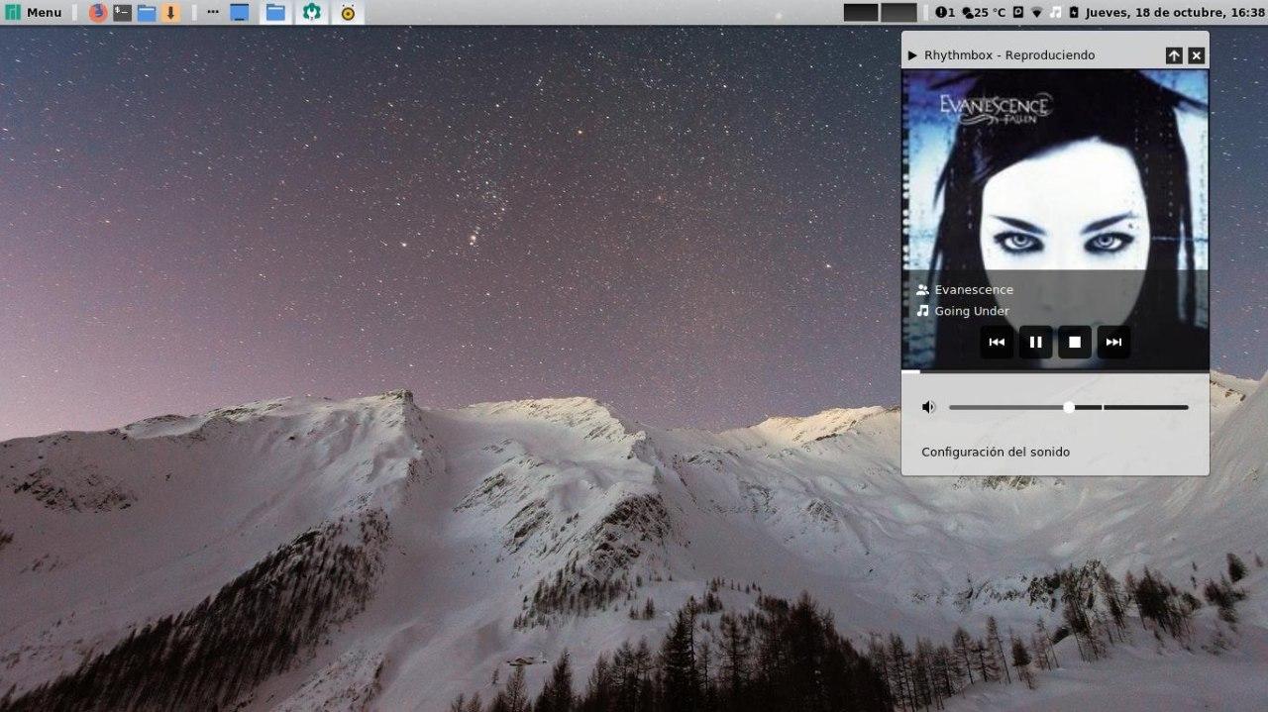Viewport: 1268px width, 712px height.
Task: Click the clipboard manager tray icon
Action: point(1018,13)
